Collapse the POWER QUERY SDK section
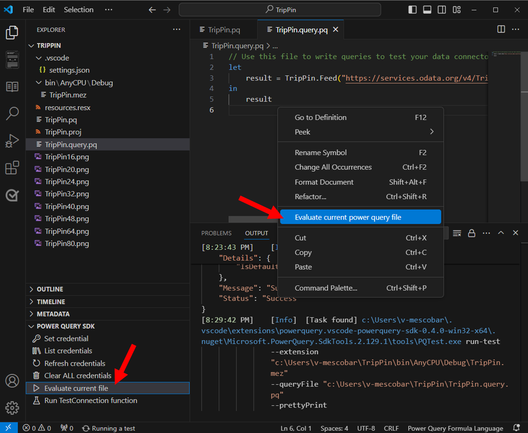Image resolution: width=528 pixels, height=433 pixels. [65, 326]
